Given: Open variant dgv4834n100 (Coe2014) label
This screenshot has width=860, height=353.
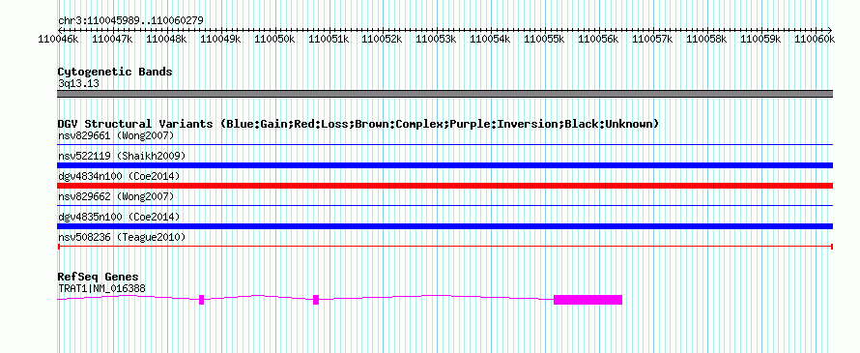Looking at the screenshot, I should pyautogui.click(x=119, y=176).
